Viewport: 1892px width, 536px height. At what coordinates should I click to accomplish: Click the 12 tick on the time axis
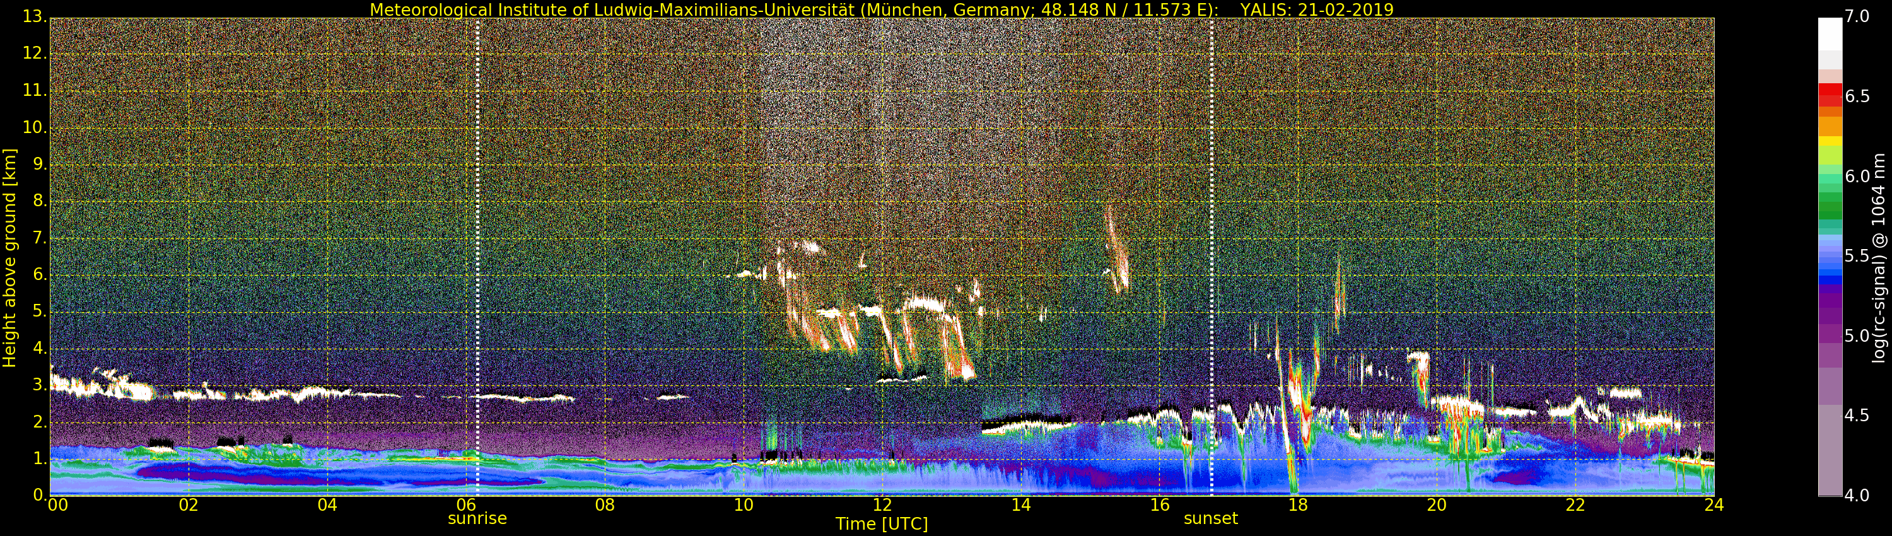882,505
